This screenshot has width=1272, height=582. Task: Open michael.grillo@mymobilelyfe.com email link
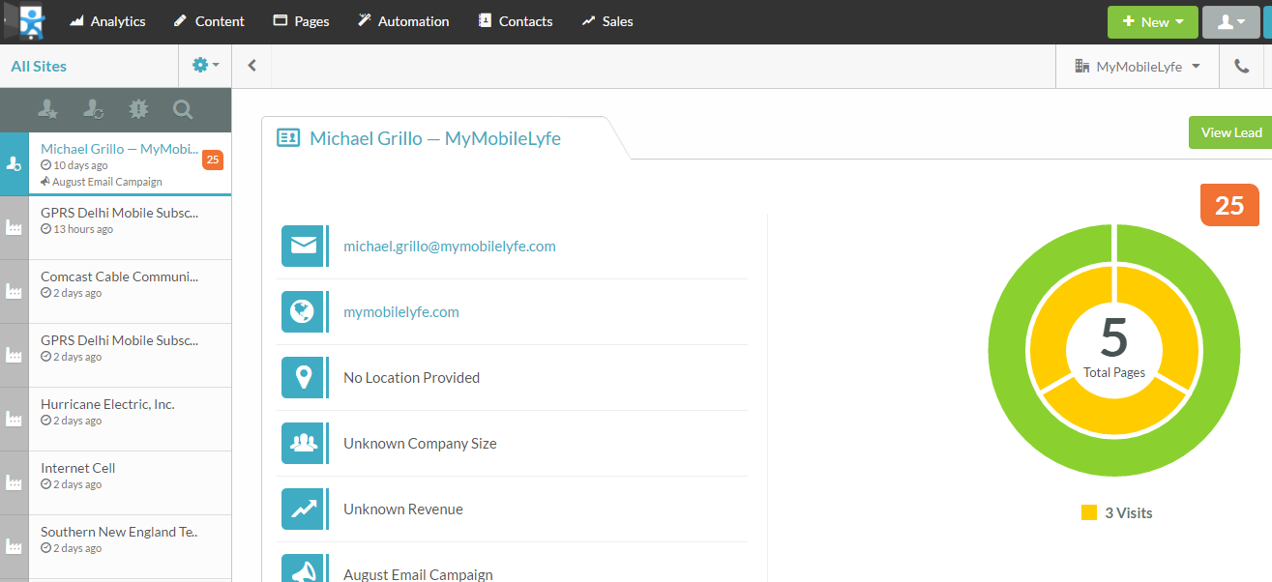450,247
